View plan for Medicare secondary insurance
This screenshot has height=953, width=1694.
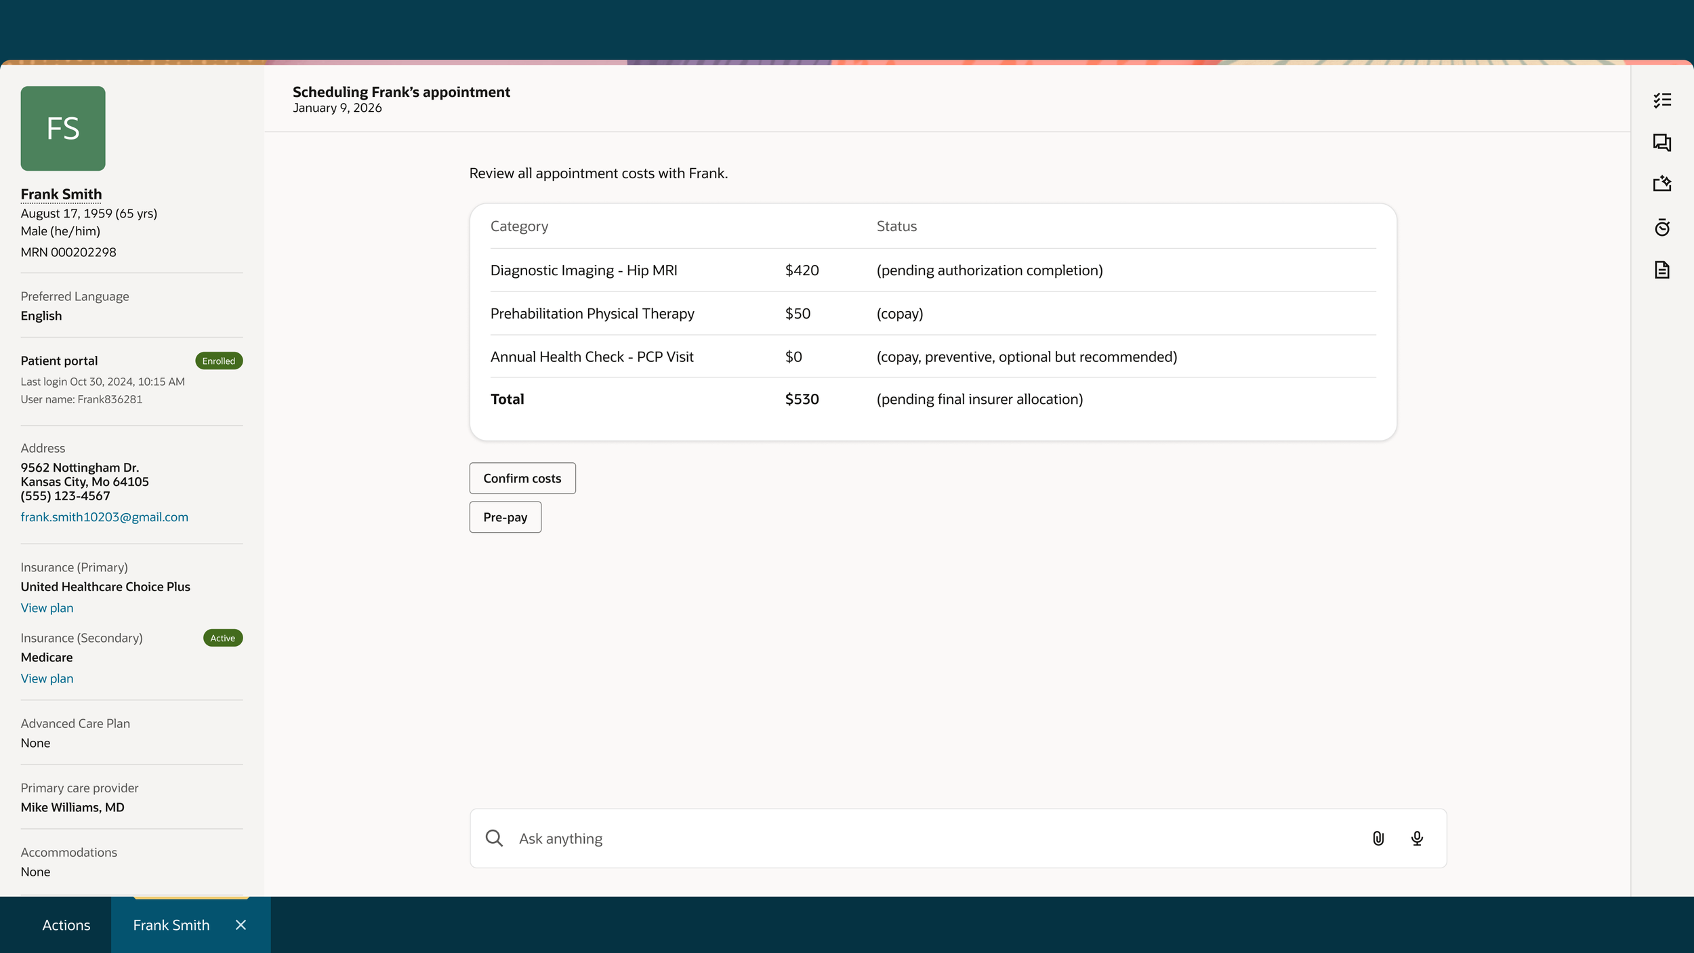point(47,678)
